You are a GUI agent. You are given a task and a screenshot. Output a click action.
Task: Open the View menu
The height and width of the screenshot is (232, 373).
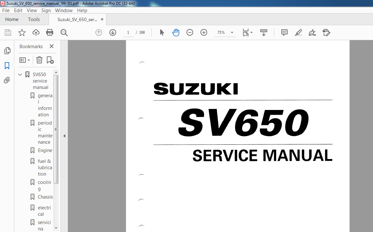[x=32, y=11]
